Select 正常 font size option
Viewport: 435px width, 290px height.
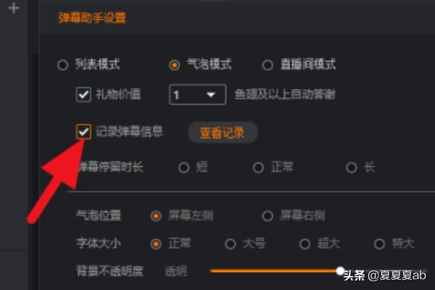[x=156, y=244]
